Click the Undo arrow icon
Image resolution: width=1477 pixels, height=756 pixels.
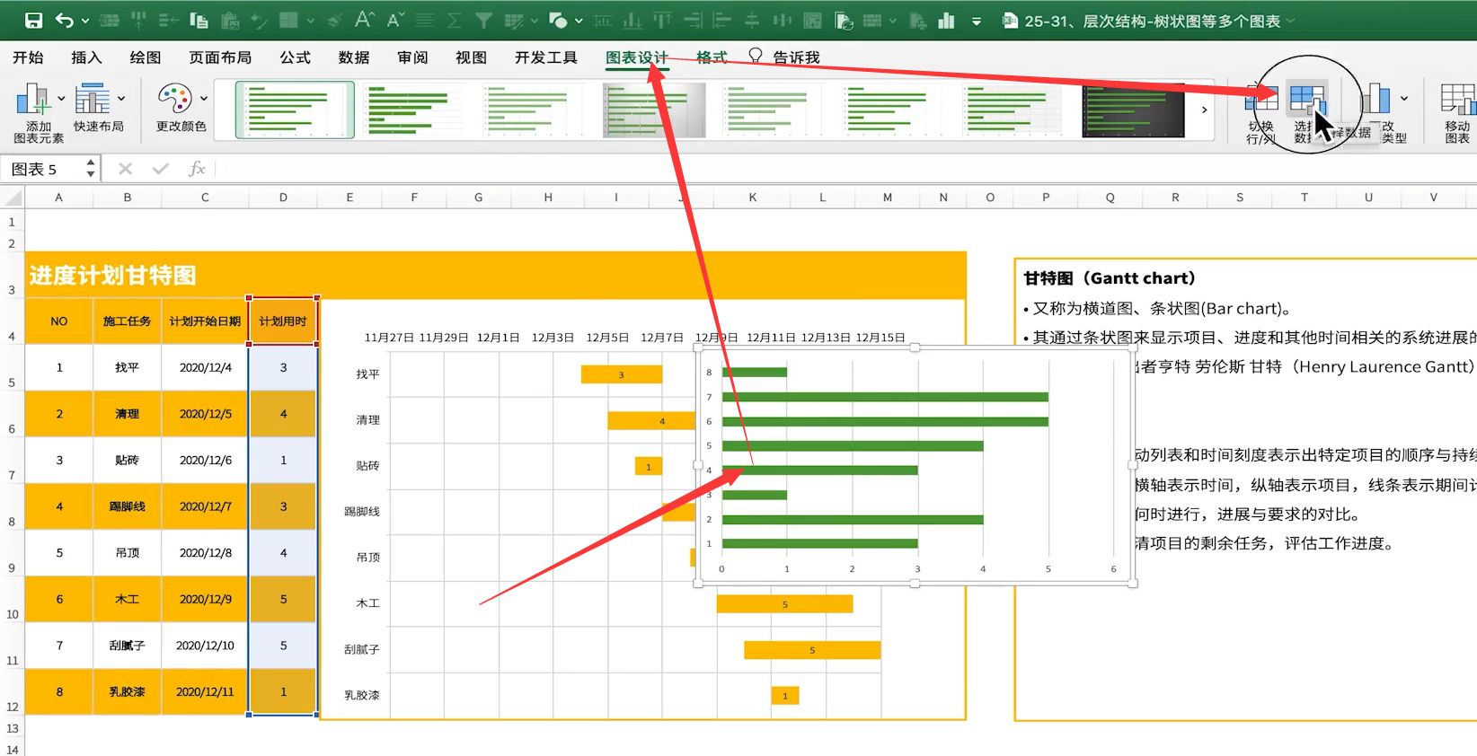coord(64,20)
